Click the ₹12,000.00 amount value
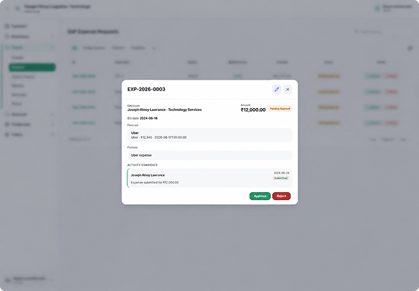419x291 pixels. click(253, 110)
